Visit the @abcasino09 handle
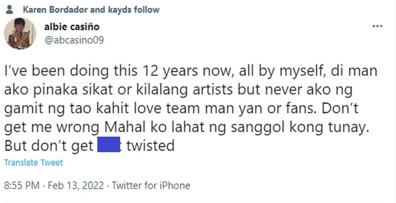 click(x=74, y=40)
